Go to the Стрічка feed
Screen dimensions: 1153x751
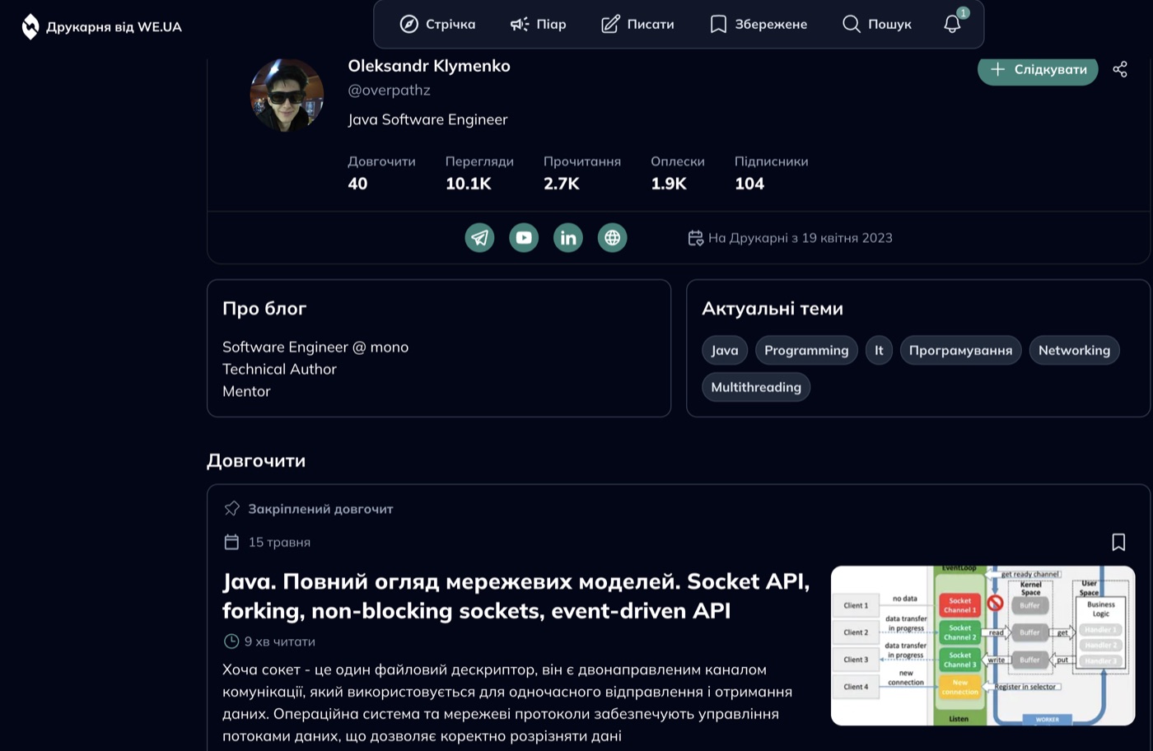click(x=437, y=24)
